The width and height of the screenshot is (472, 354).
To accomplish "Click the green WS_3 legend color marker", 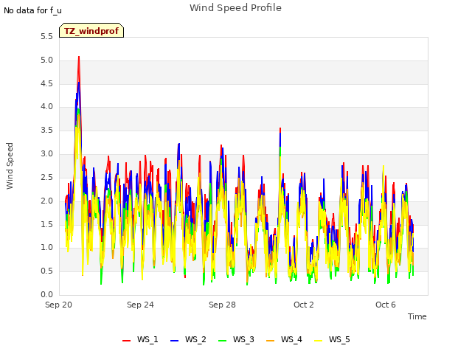I will pos(222,341).
